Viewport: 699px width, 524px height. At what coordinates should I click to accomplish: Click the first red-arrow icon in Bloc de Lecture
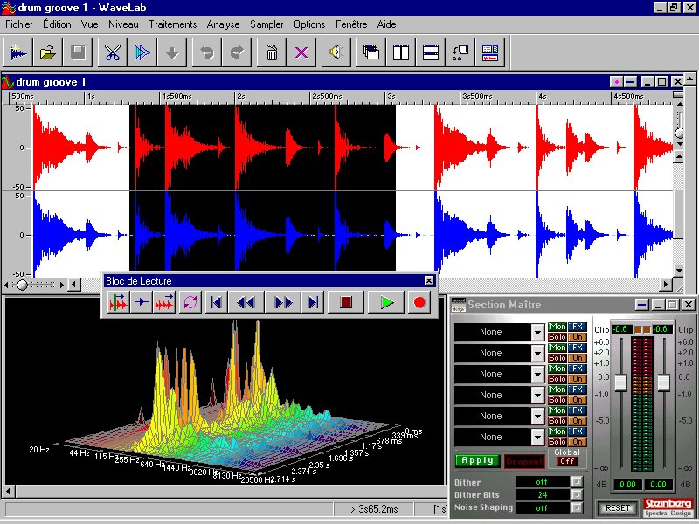(x=118, y=302)
